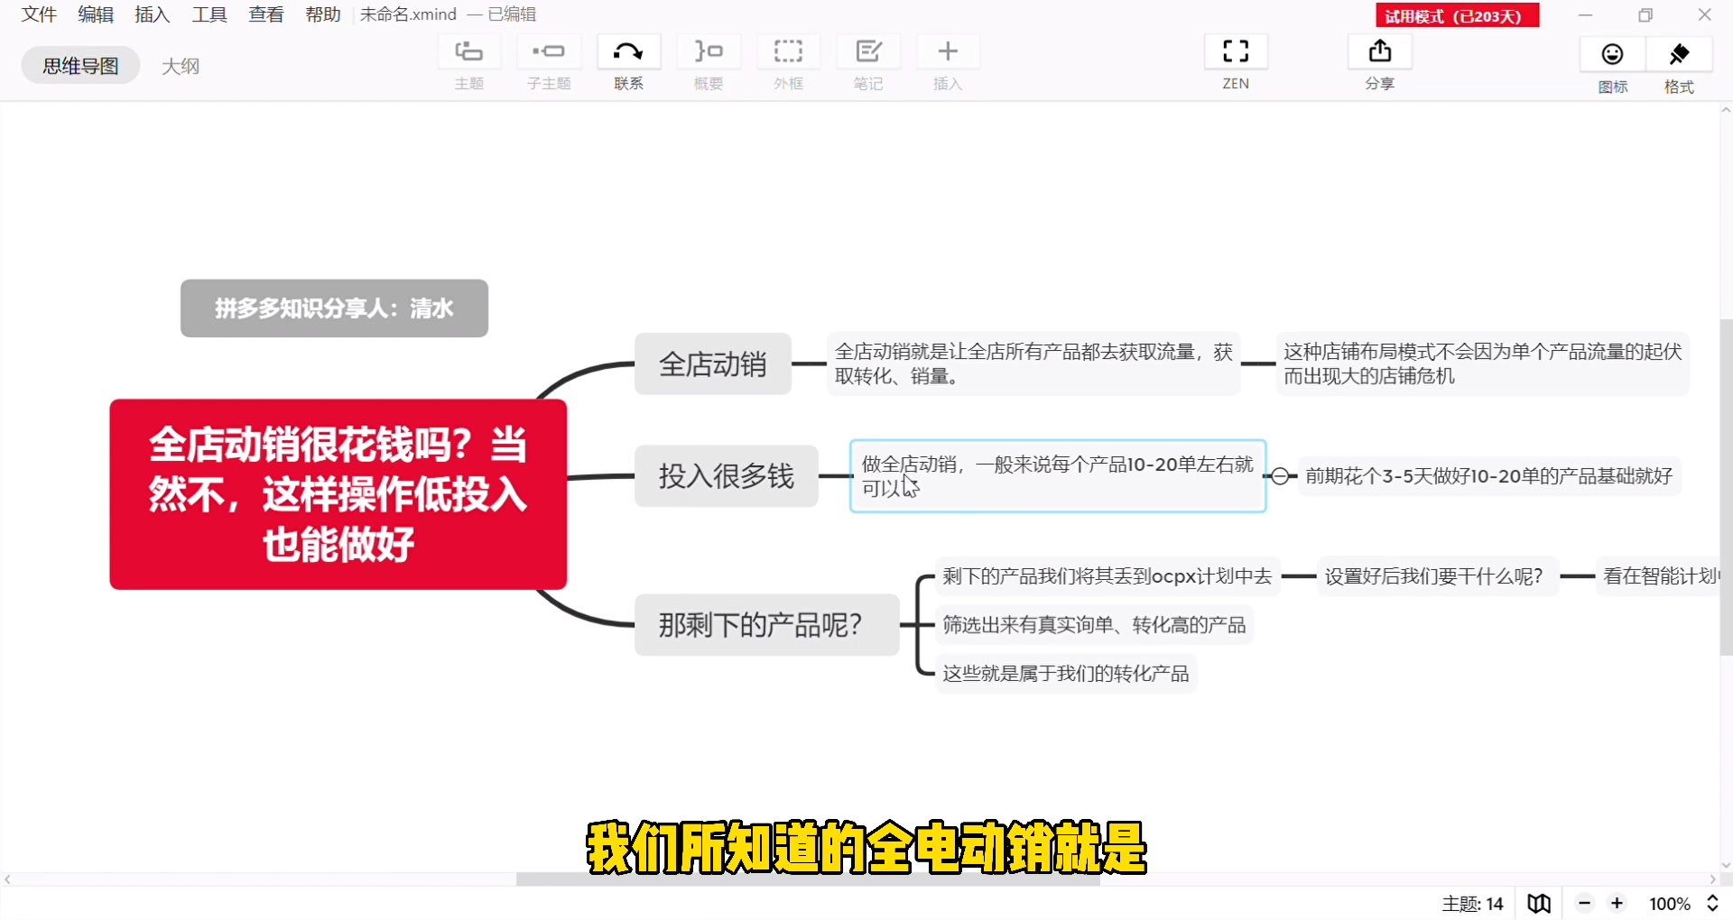Select the 全店动销 main topic
This screenshot has width=1733, height=920.
pyautogui.click(x=713, y=364)
